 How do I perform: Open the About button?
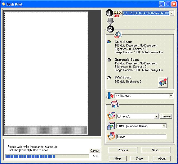point(162,158)
